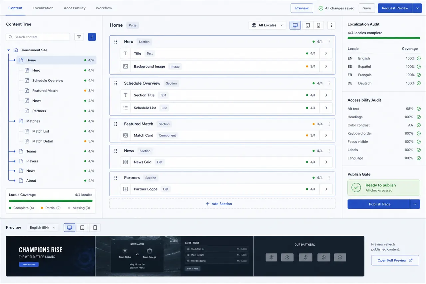
Task: Open the English (EN) preview language dropdown
Action: pos(43,228)
